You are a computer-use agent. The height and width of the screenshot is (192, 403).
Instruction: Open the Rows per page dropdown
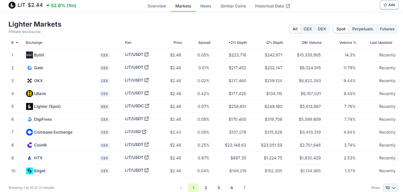click(x=391, y=188)
